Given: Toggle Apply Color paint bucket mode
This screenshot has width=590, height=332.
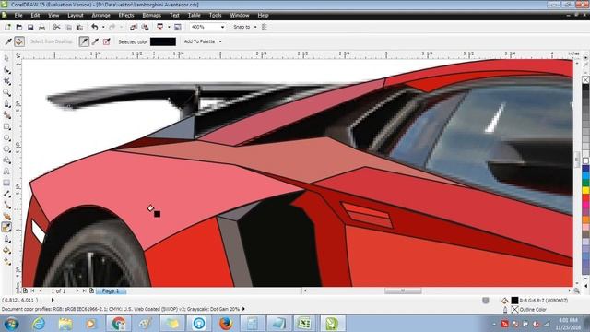Looking at the screenshot, I should pos(19,41).
